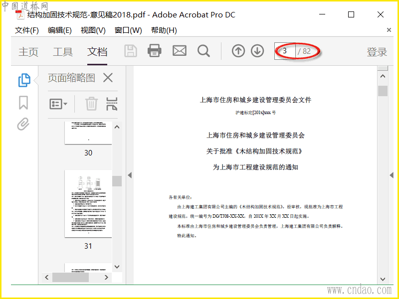This screenshot has width=399, height=299.
Task: Close document with small x button
Action: pyautogui.click(x=389, y=30)
